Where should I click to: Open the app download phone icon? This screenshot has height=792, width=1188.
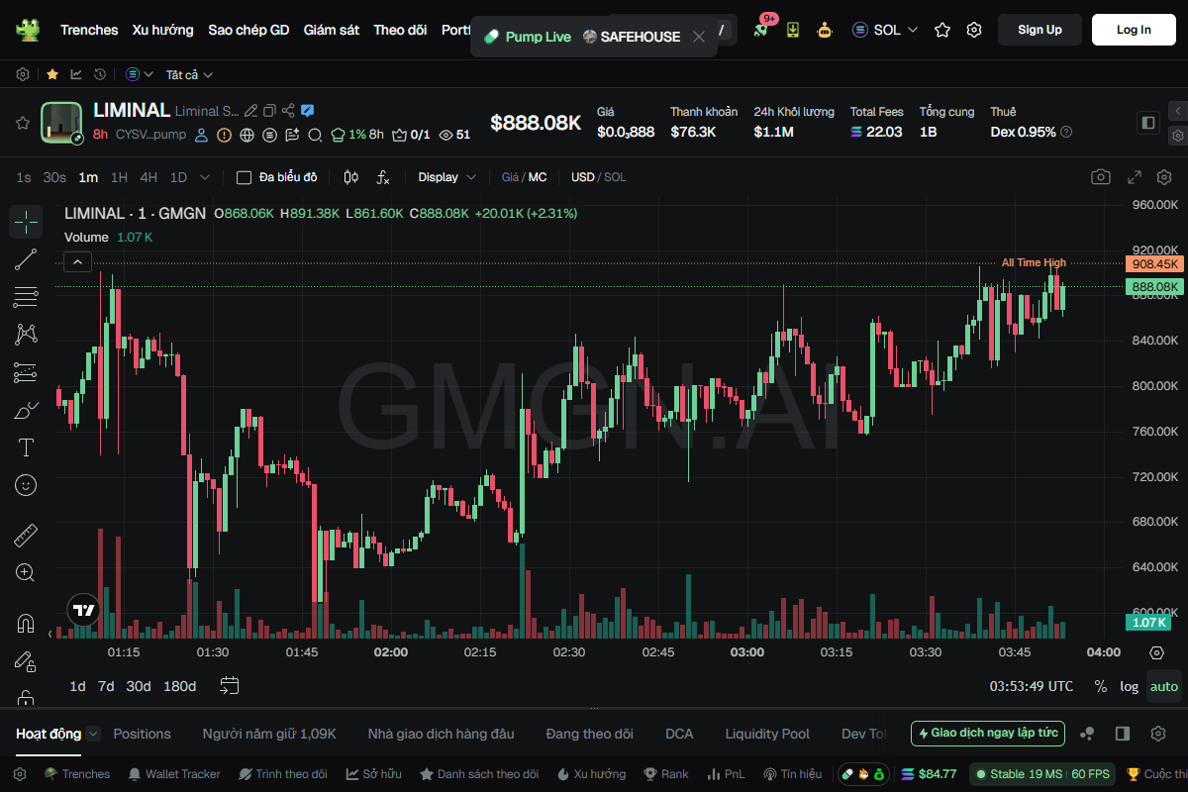[793, 30]
